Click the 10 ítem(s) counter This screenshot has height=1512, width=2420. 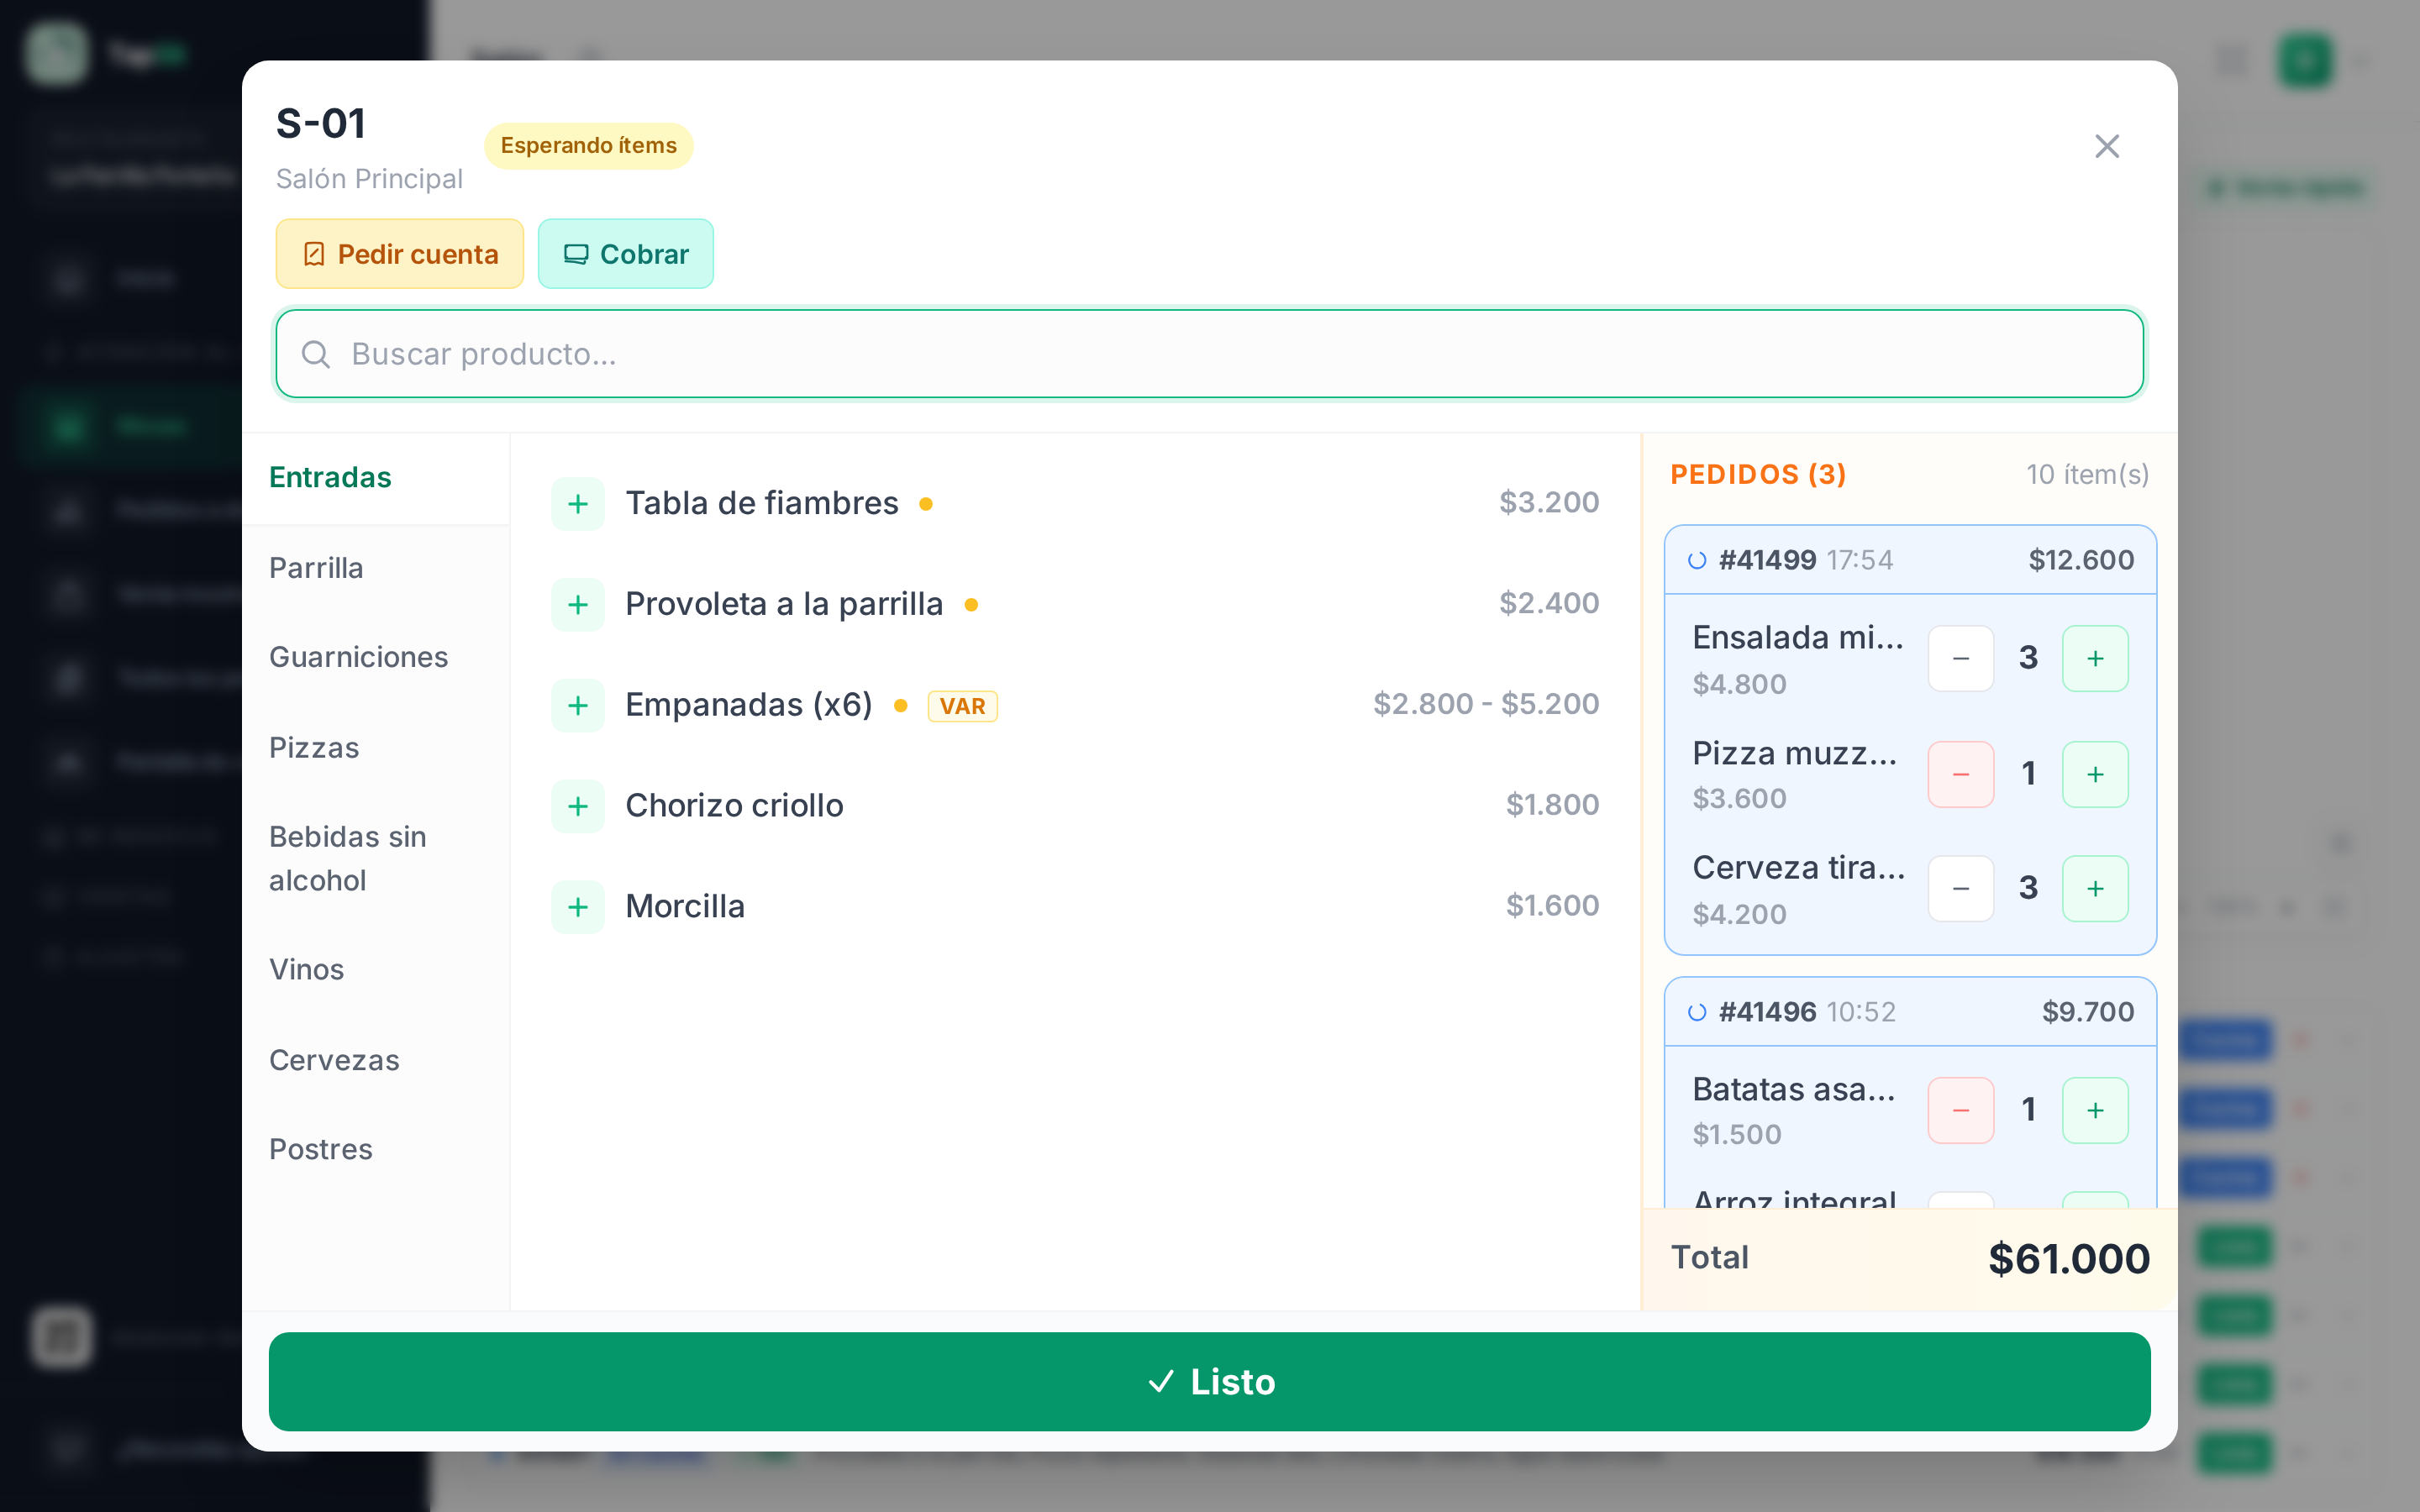pyautogui.click(x=2088, y=475)
